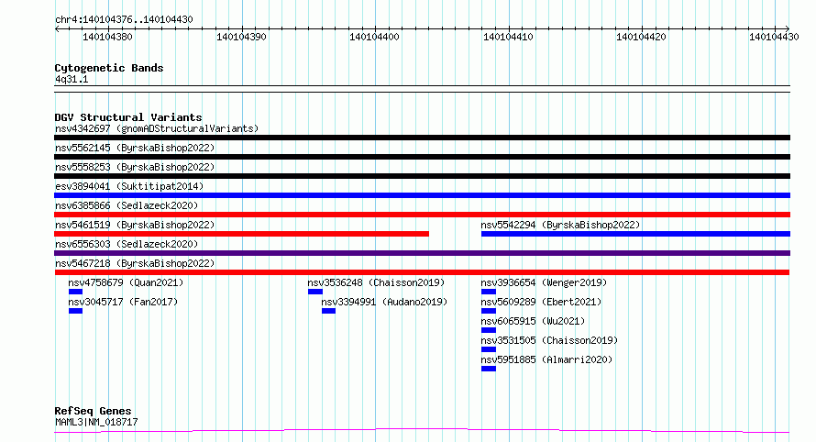Open variant nsv5562145 ByrskaBishop2022 label
This screenshot has height=442, width=816.
click(135, 148)
